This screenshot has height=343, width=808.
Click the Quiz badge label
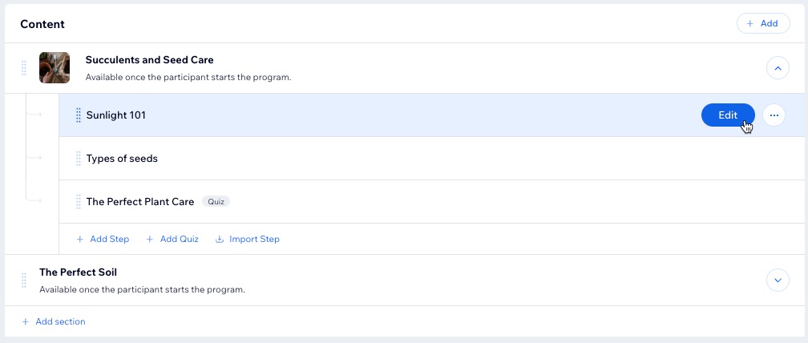coord(216,202)
